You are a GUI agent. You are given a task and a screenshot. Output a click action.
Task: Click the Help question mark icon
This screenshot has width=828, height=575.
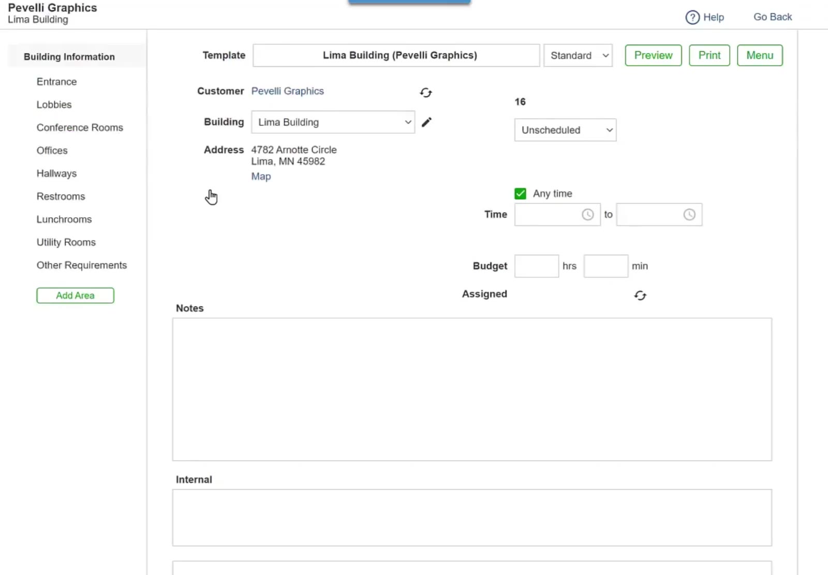tap(692, 18)
